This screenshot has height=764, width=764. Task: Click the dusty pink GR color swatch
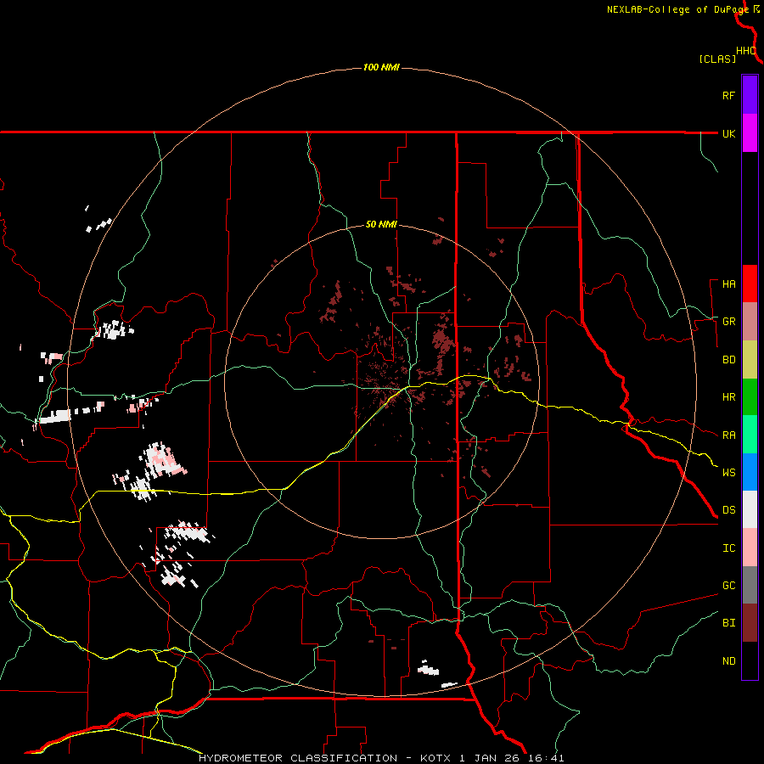point(750,321)
